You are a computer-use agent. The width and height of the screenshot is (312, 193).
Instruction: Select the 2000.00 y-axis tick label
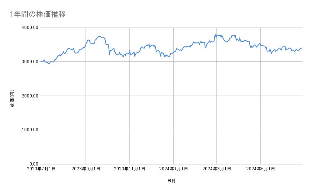pyautogui.click(x=29, y=96)
